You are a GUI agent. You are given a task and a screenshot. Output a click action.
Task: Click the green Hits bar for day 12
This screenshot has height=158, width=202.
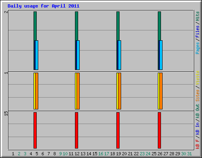[77, 26]
